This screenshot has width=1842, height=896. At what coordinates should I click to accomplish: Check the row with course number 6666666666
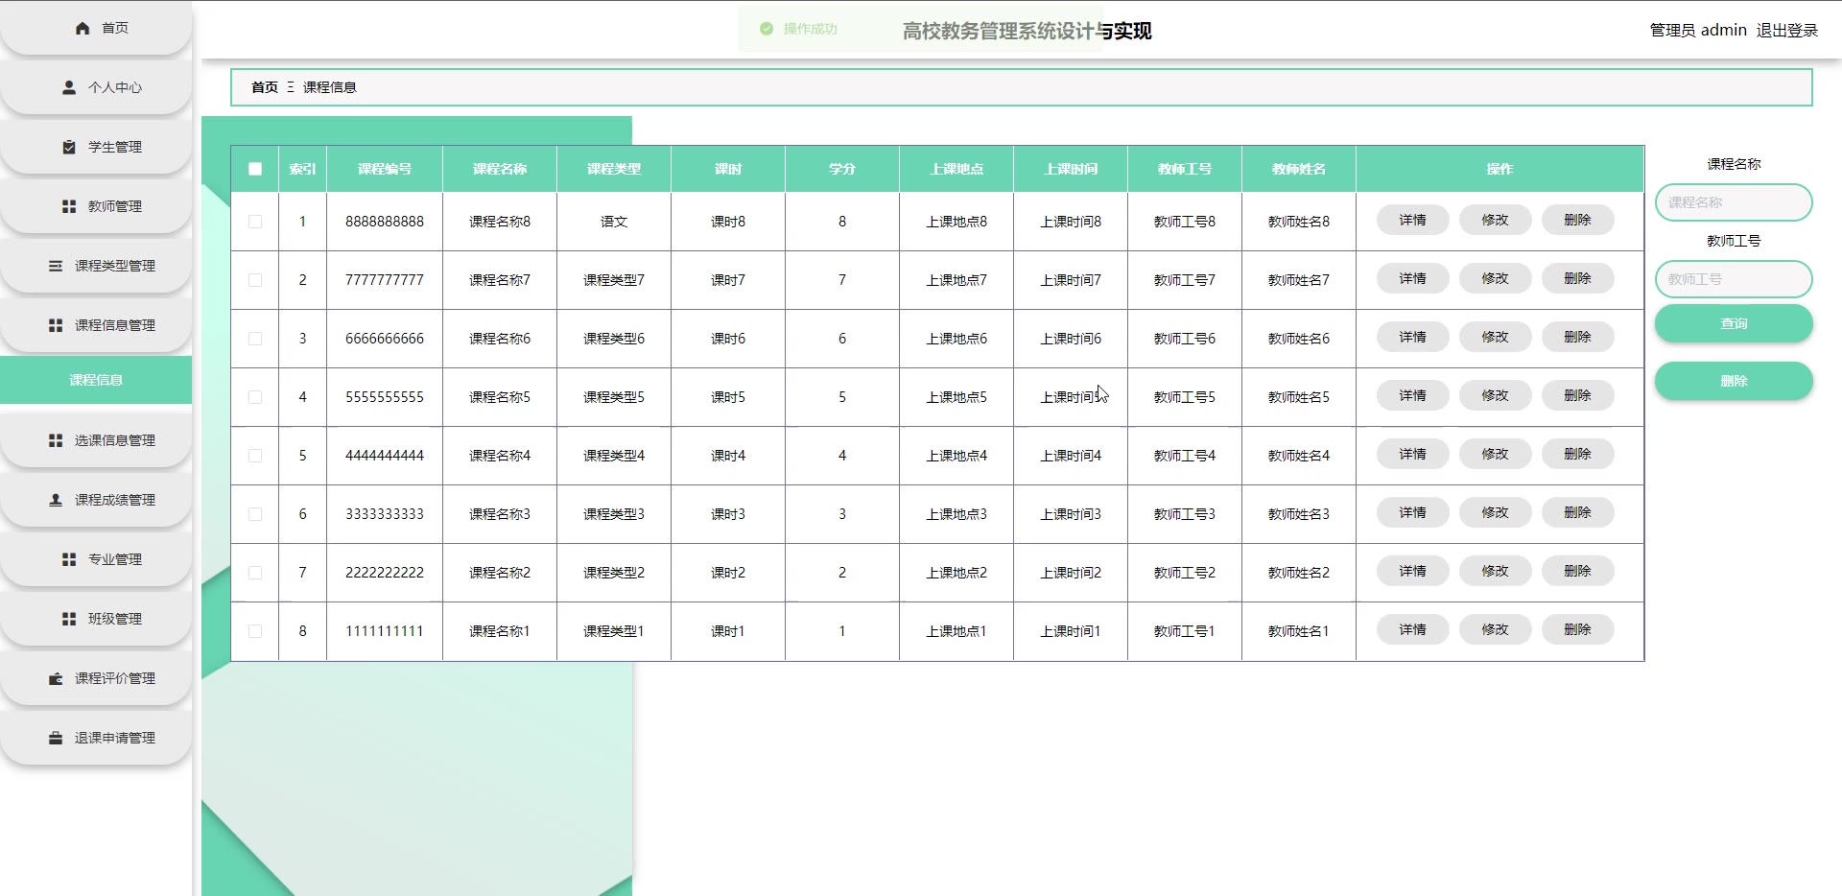click(255, 339)
